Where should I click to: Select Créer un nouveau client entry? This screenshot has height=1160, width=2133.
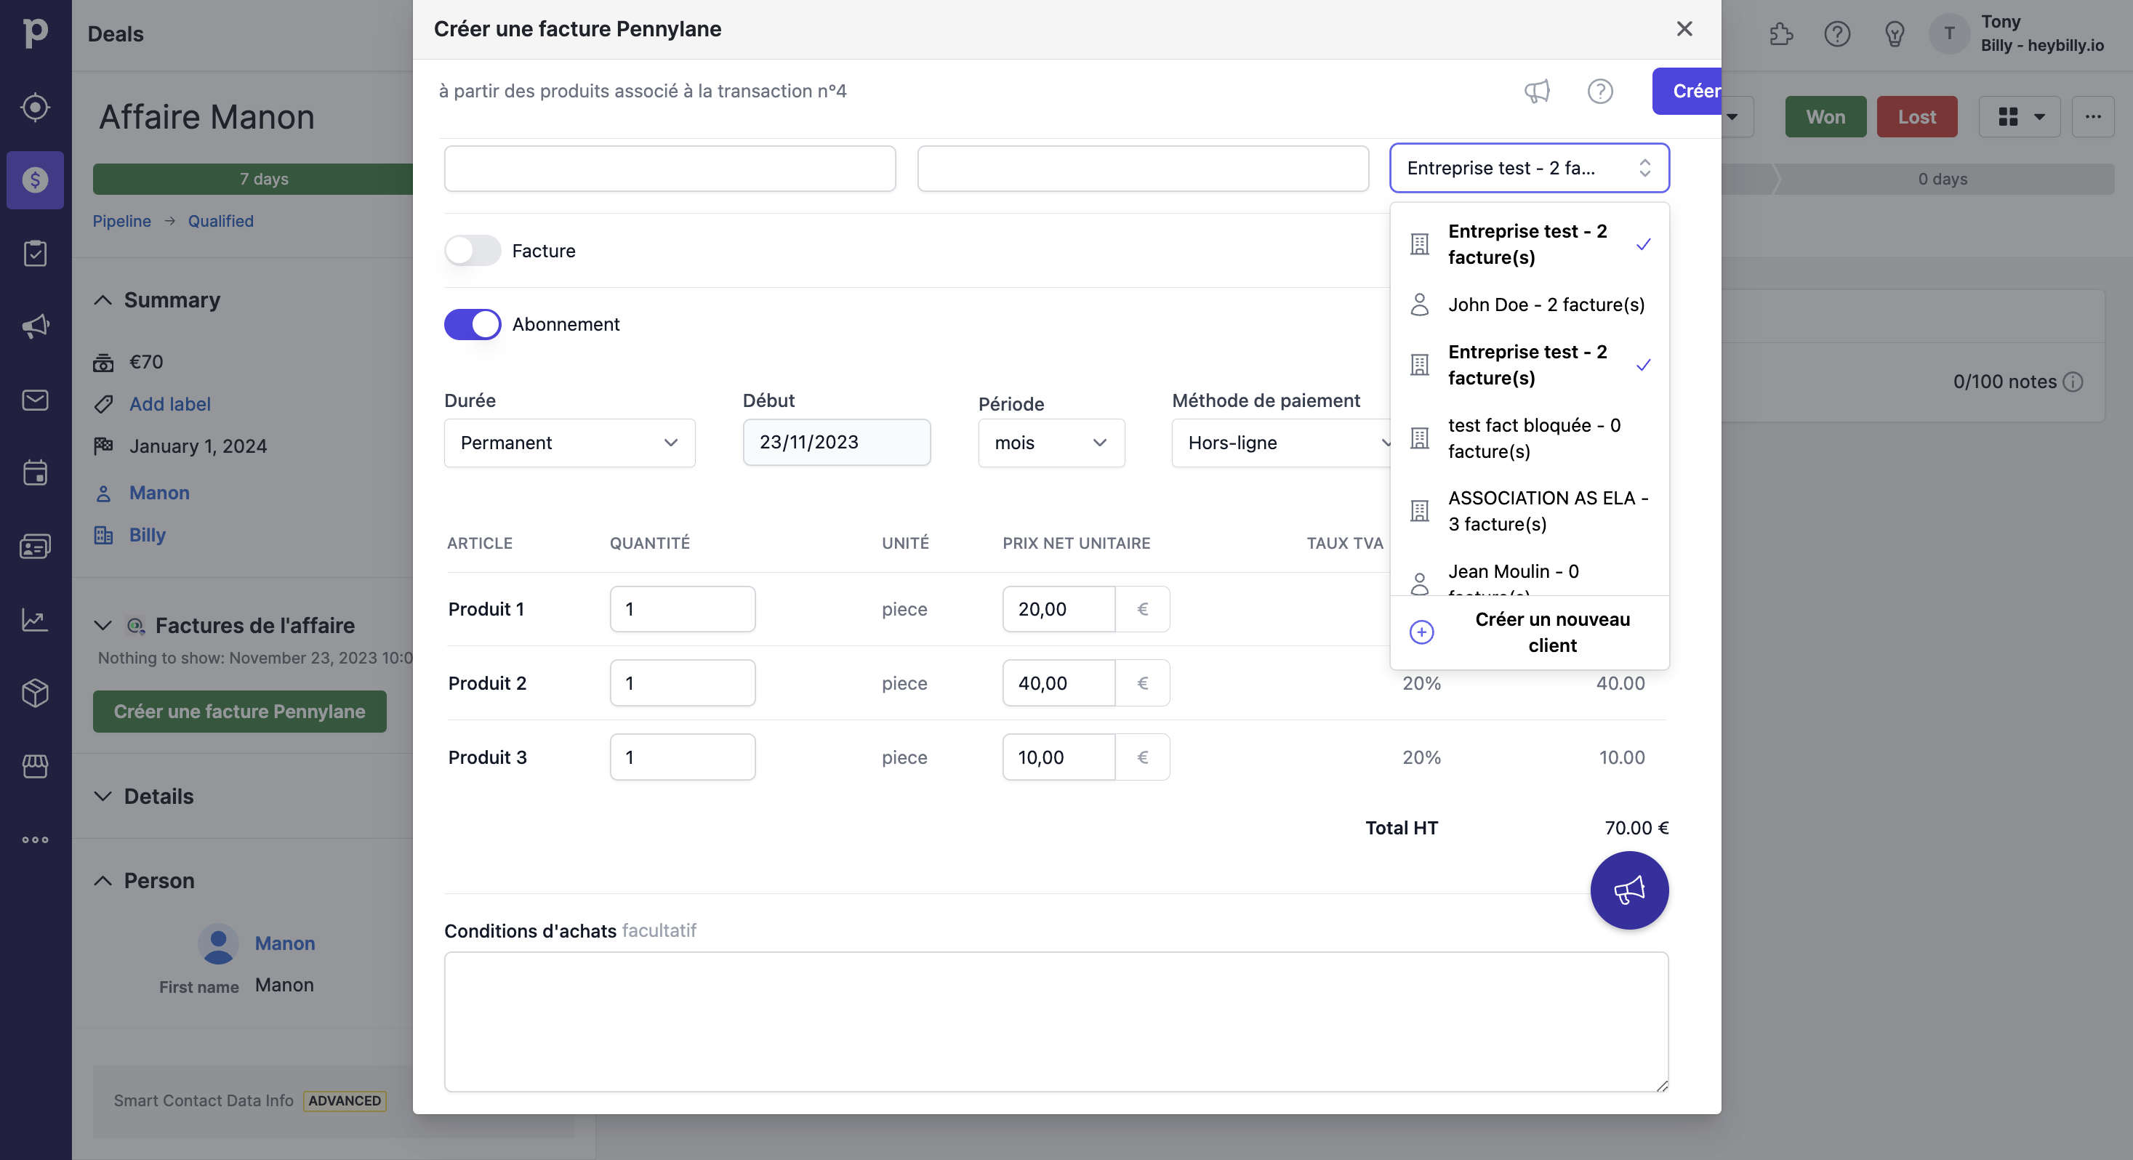click(1529, 632)
